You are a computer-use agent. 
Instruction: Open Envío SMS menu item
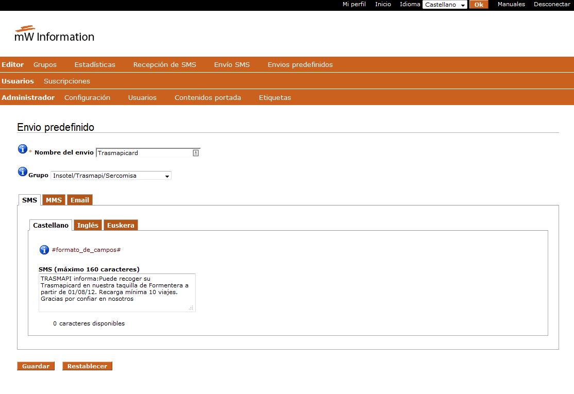coord(232,65)
